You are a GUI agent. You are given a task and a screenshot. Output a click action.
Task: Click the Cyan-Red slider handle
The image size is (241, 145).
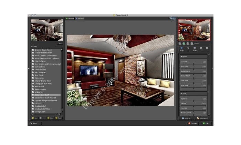tap(193, 111)
